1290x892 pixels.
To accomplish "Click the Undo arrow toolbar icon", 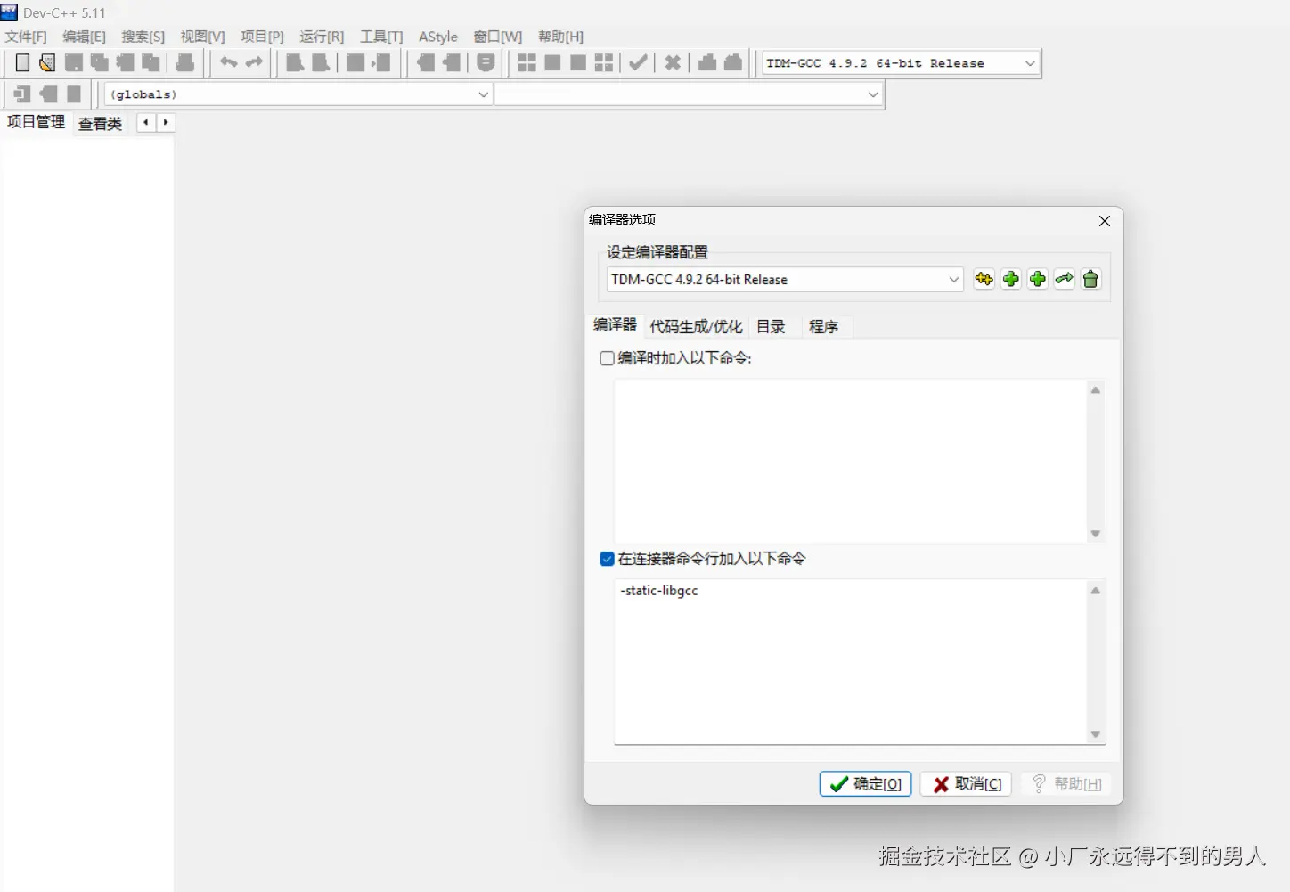I will [x=229, y=62].
